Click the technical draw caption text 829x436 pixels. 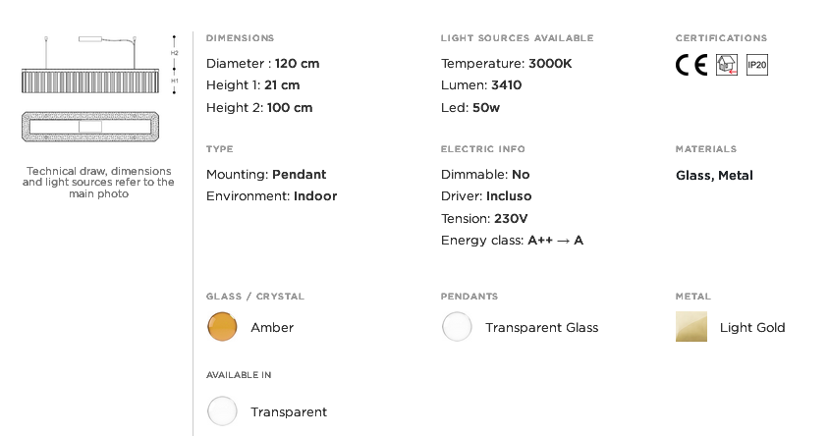point(98,183)
